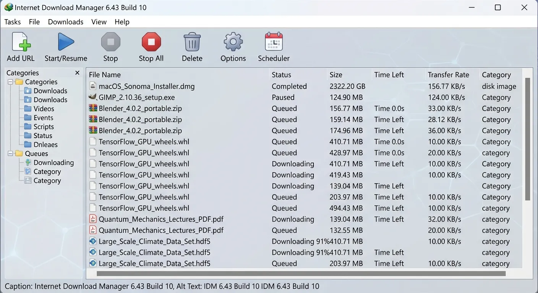Click the Delete trash can icon
The image size is (538, 293).
(x=192, y=42)
